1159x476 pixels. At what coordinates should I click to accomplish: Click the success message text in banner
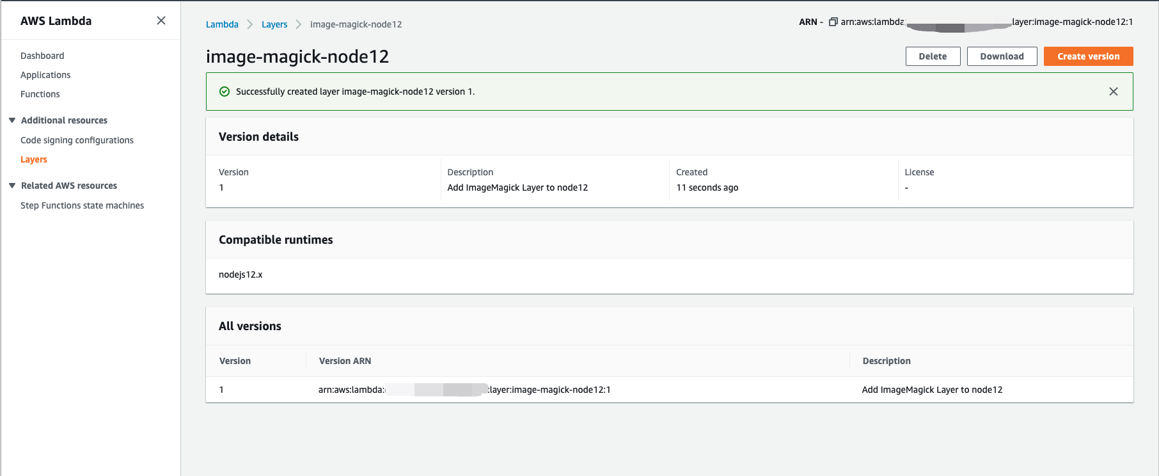point(355,91)
